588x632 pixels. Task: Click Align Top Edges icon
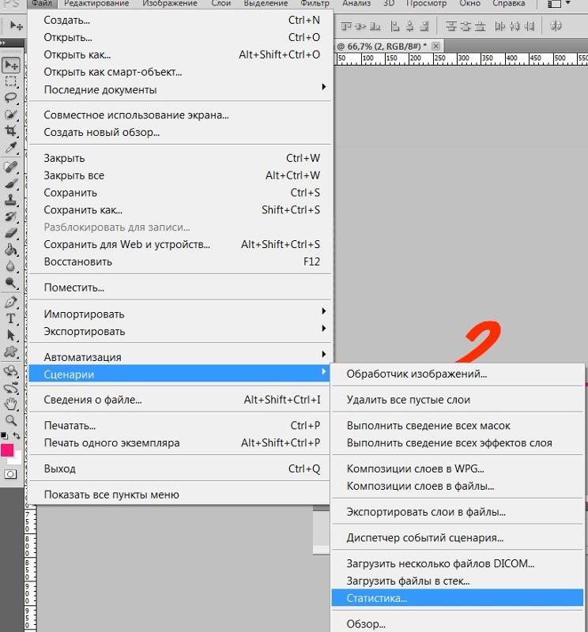[346, 27]
